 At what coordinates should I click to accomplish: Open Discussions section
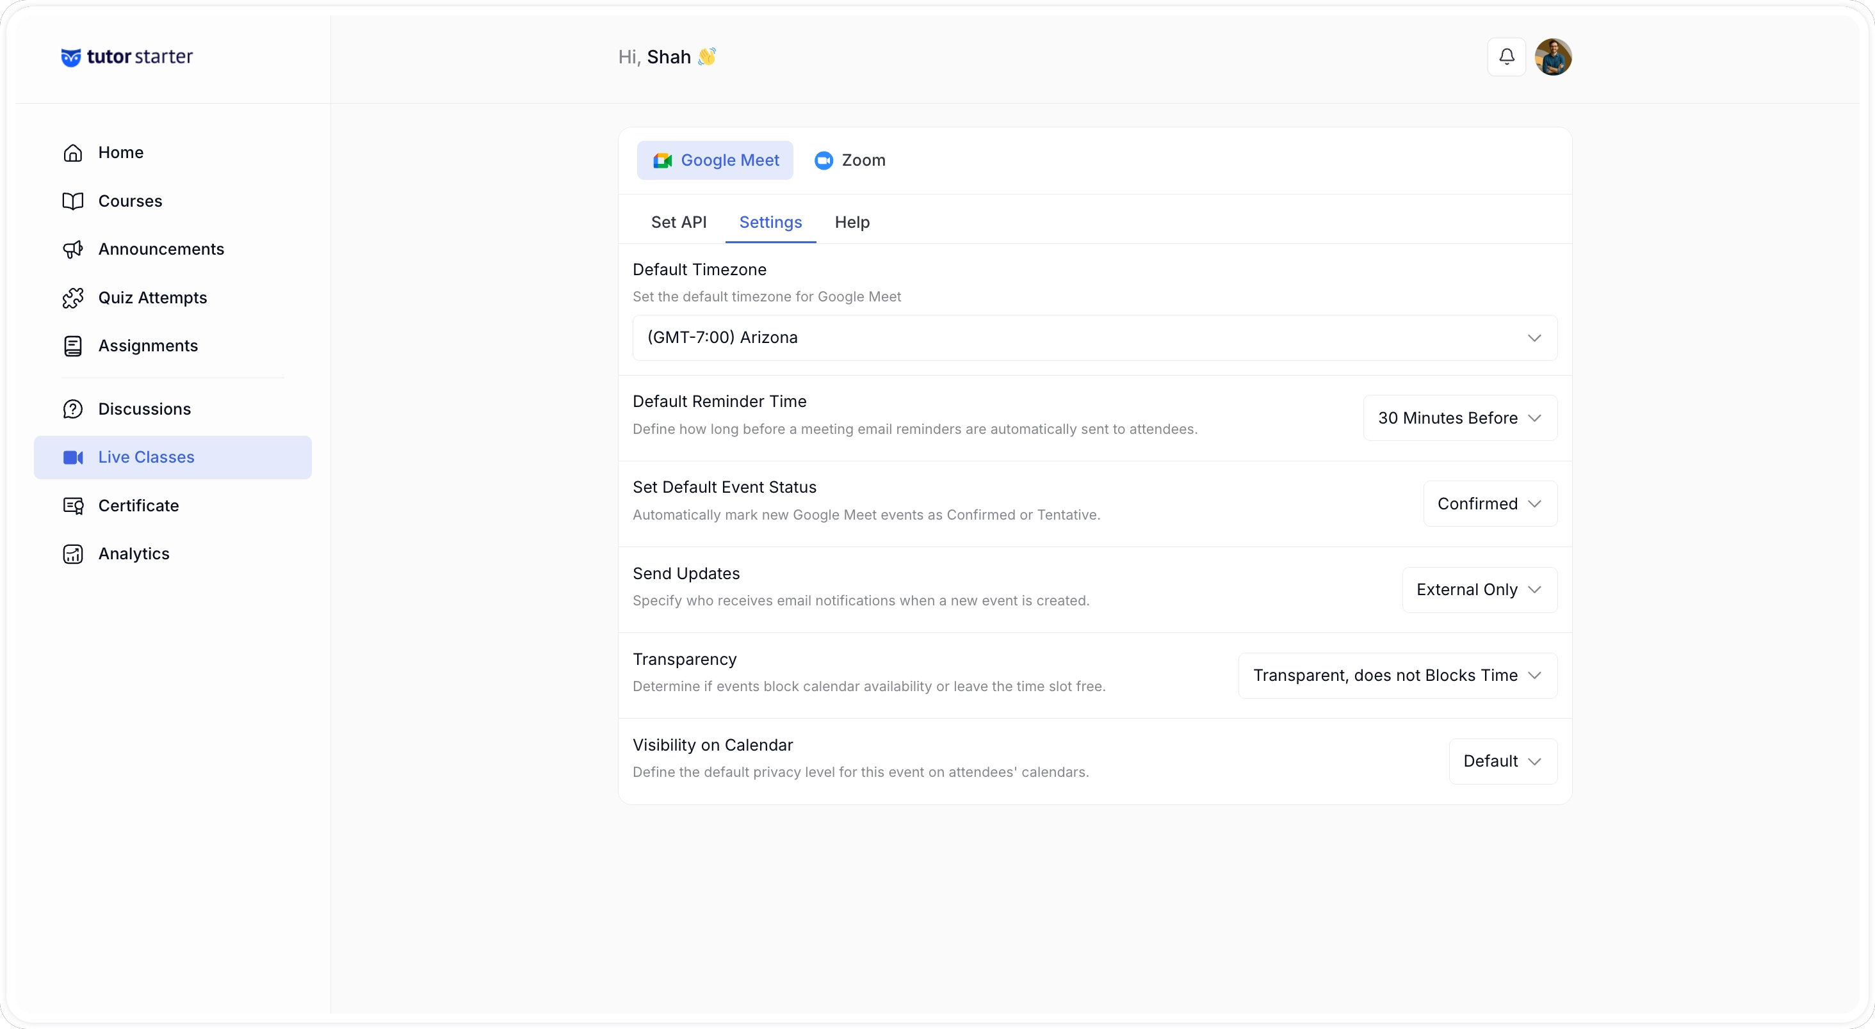[x=174, y=410]
